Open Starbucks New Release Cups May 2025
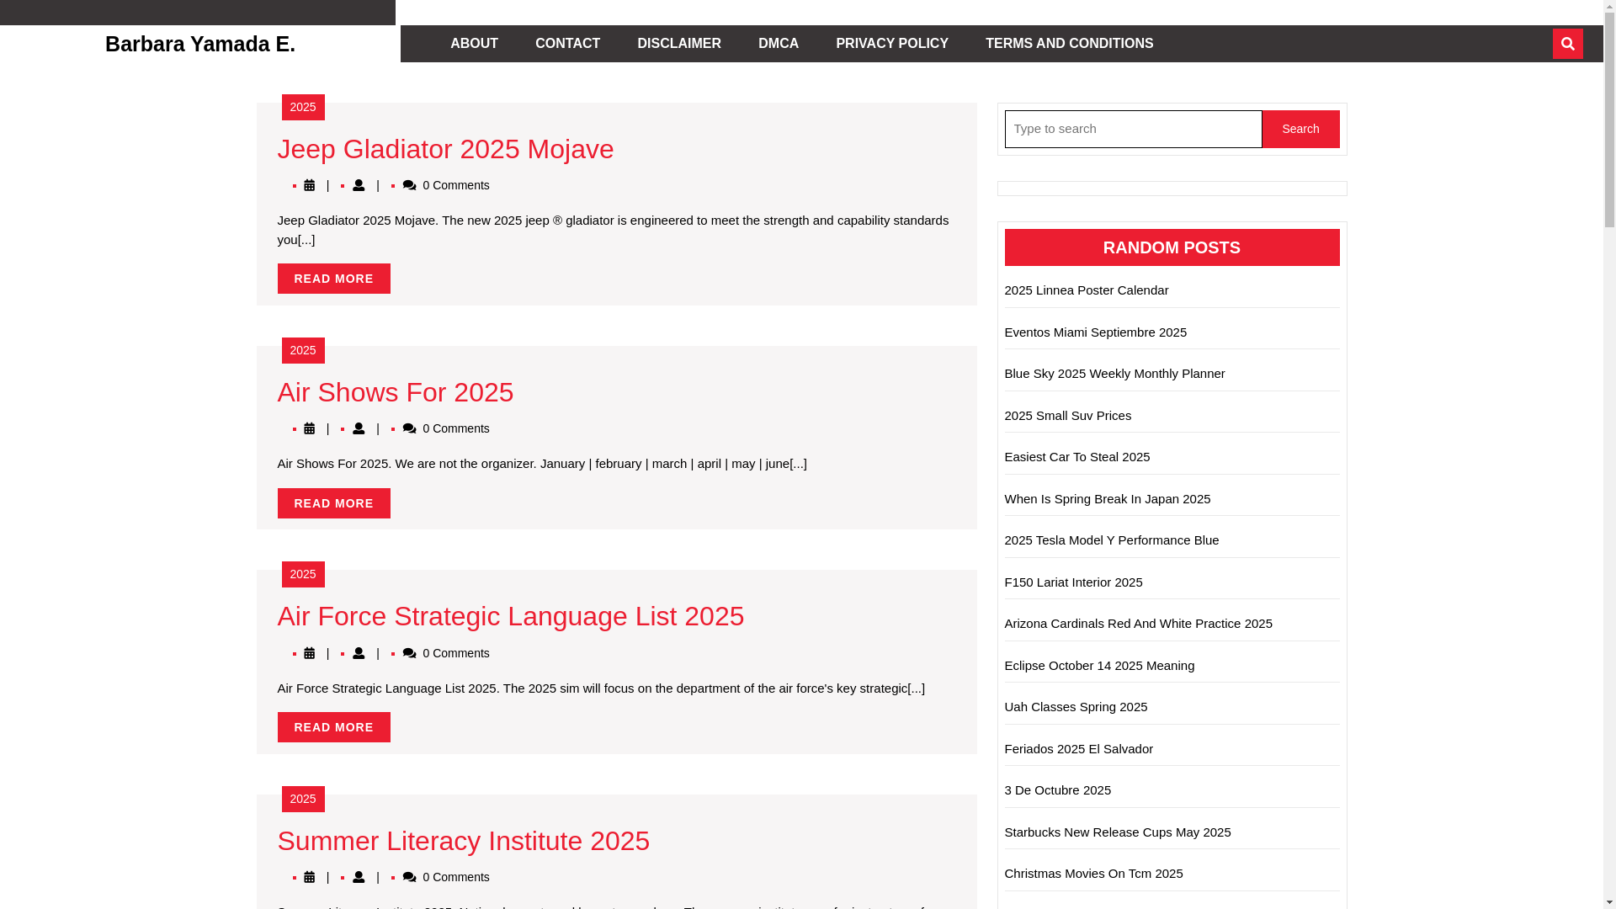 point(1118,832)
